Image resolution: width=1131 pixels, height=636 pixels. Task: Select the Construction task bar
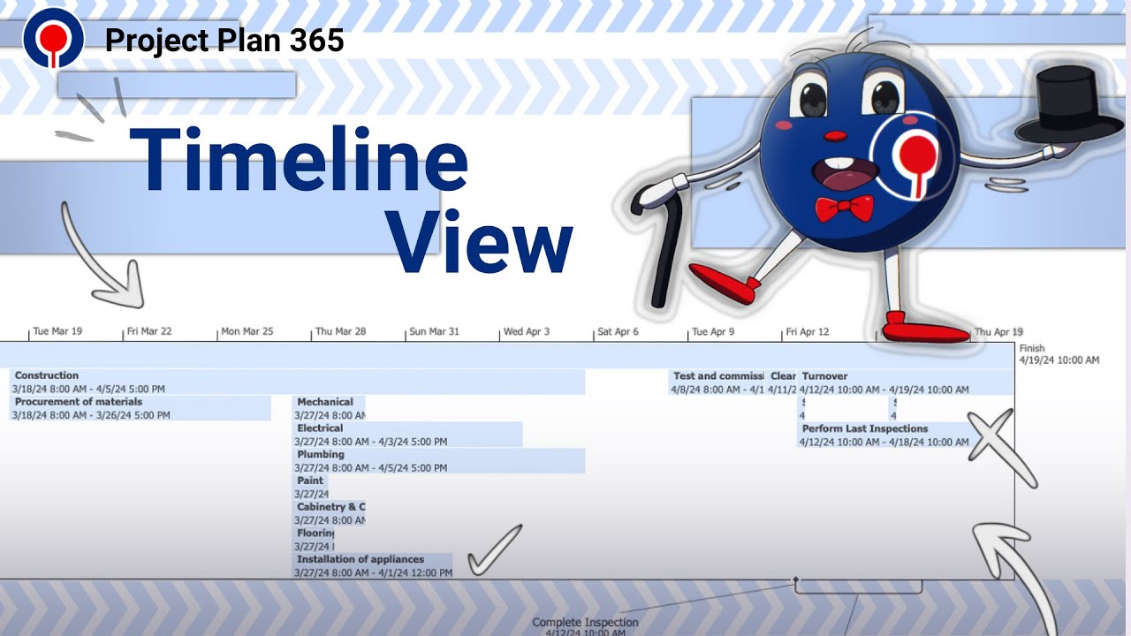click(298, 382)
